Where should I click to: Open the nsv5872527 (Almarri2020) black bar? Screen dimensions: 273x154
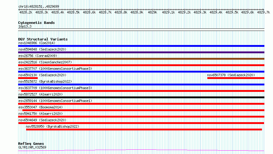coord(141,97)
